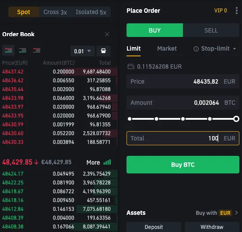Switch order book to buy orders only view
This screenshot has height=232, width=242.
tap(22, 50)
